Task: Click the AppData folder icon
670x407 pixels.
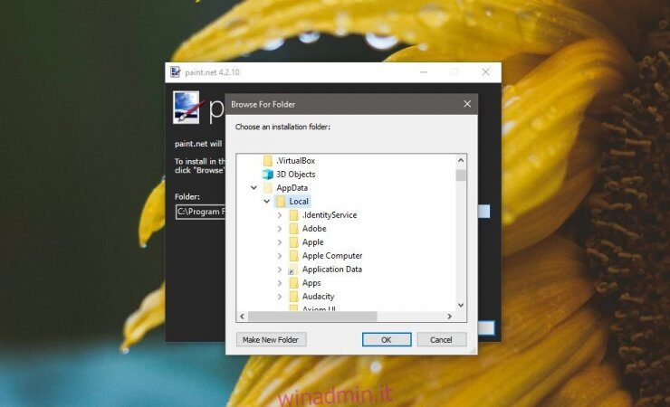Action: [x=268, y=188]
